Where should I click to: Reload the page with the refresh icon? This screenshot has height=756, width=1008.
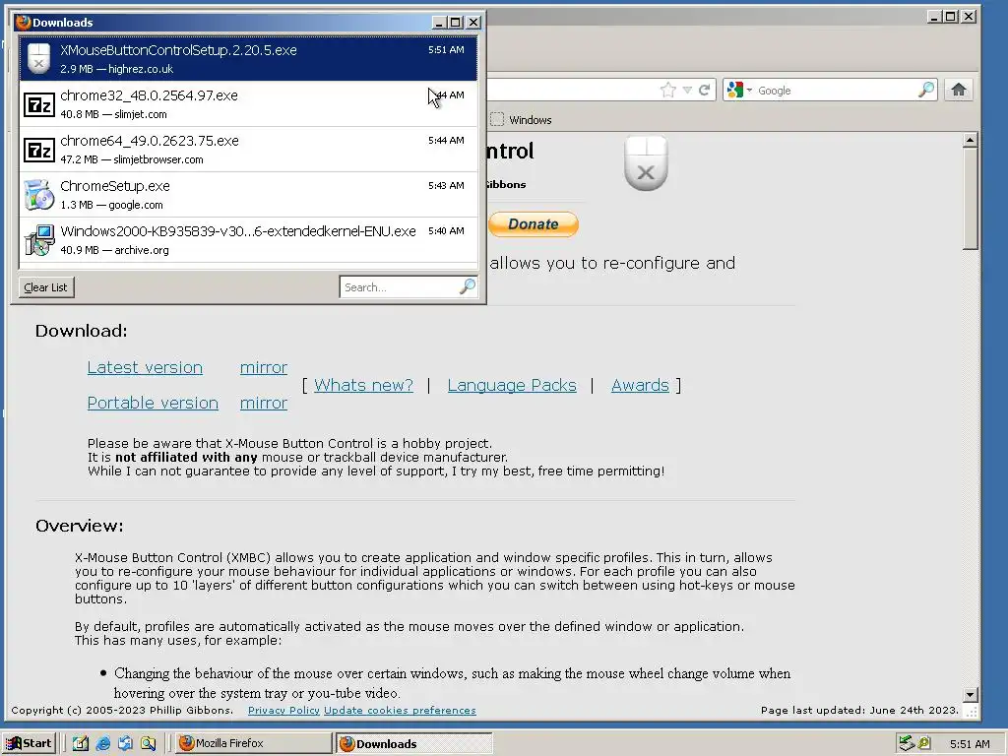point(705,90)
